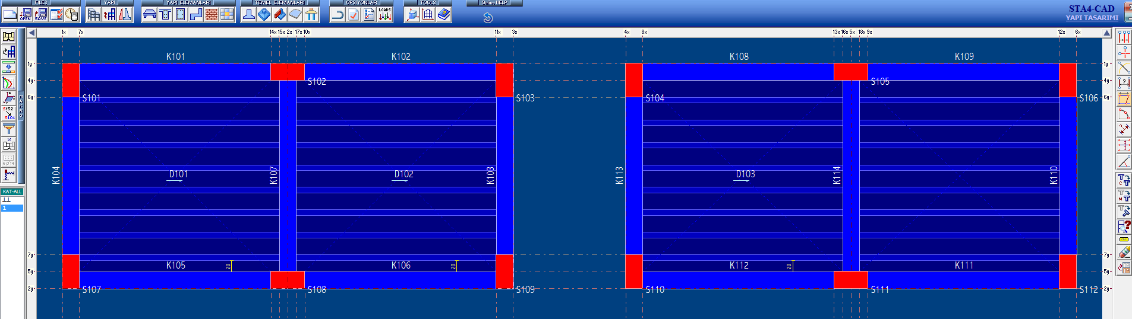1132x319 pixels.
Task: Click the OPEN file icon
Action: tap(26, 14)
